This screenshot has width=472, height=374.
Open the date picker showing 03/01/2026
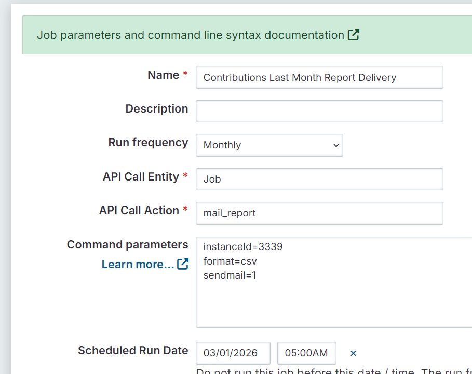tap(233, 353)
